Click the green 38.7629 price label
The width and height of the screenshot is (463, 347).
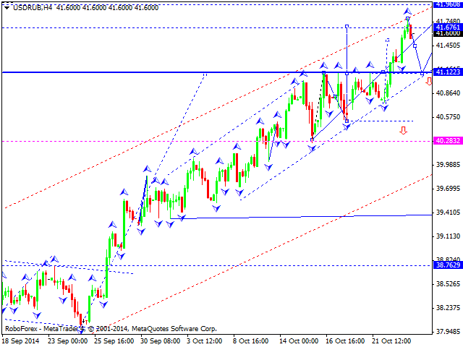point(446,265)
